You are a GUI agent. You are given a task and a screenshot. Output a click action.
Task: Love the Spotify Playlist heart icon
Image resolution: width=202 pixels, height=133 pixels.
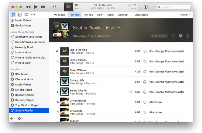[180, 36]
